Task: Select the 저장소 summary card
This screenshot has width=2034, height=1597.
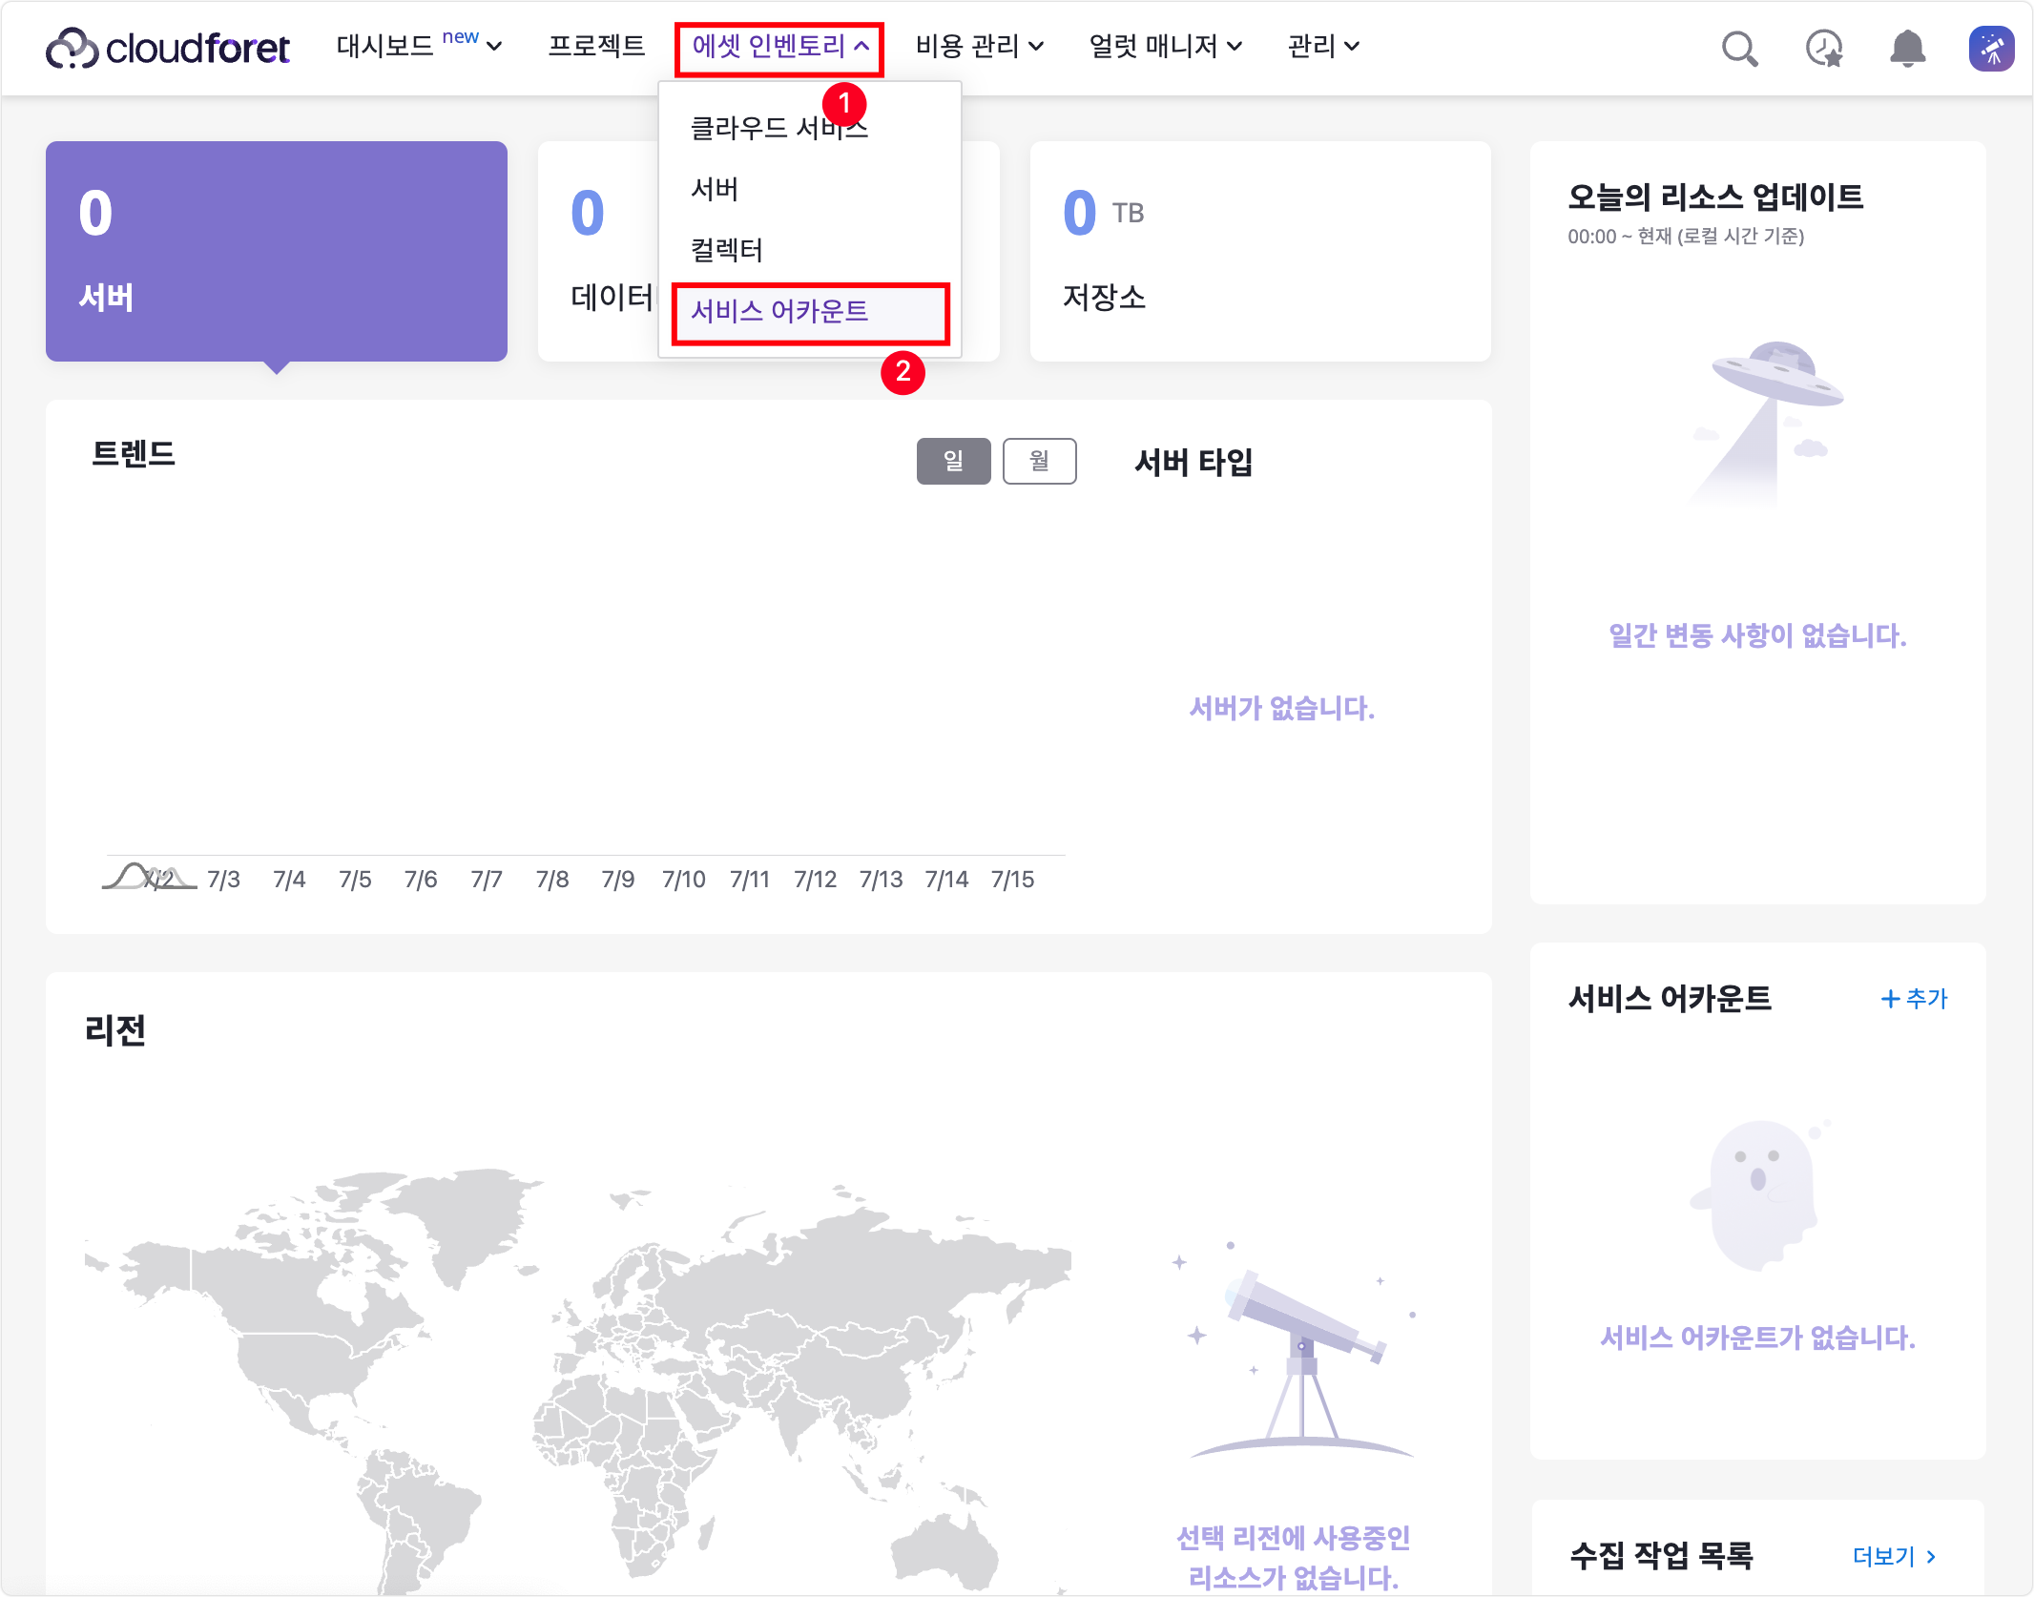Action: pos(1260,251)
